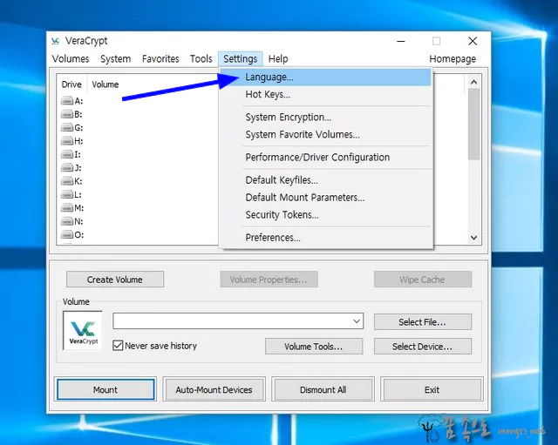Open the Favorites menu
Viewport: 558px width, 445px height.
160,58
